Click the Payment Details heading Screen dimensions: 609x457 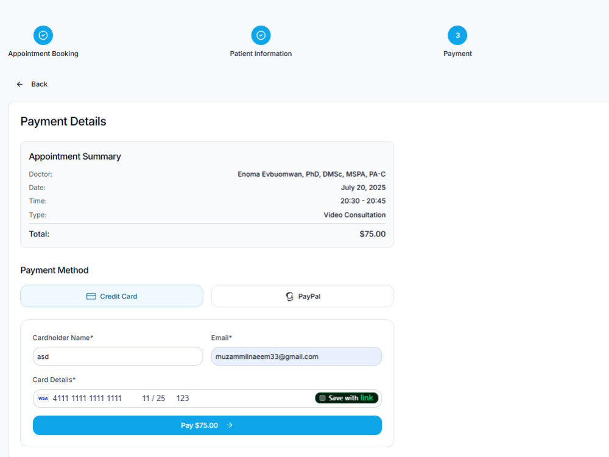point(63,122)
